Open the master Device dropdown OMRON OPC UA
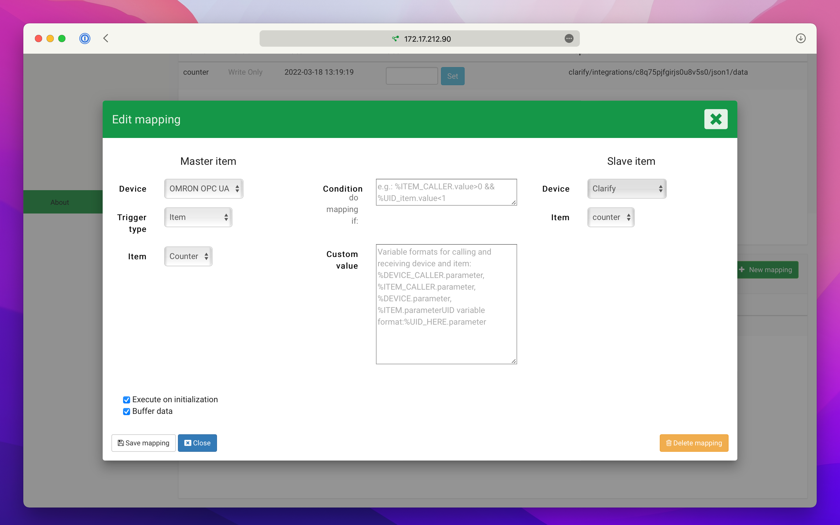This screenshot has height=525, width=840. coord(204,188)
